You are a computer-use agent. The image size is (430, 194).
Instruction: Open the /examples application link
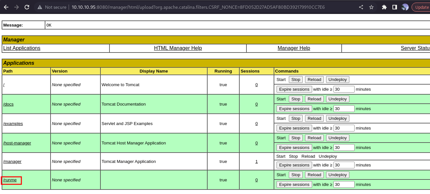coord(13,124)
